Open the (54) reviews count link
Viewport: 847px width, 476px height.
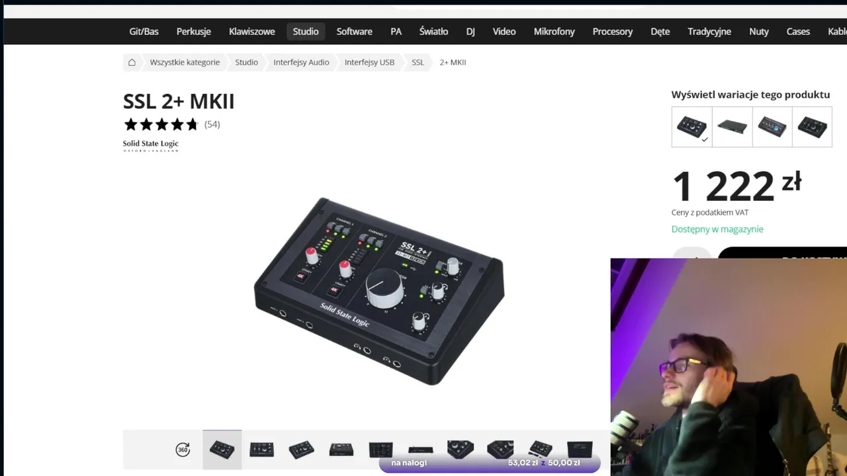coord(212,124)
